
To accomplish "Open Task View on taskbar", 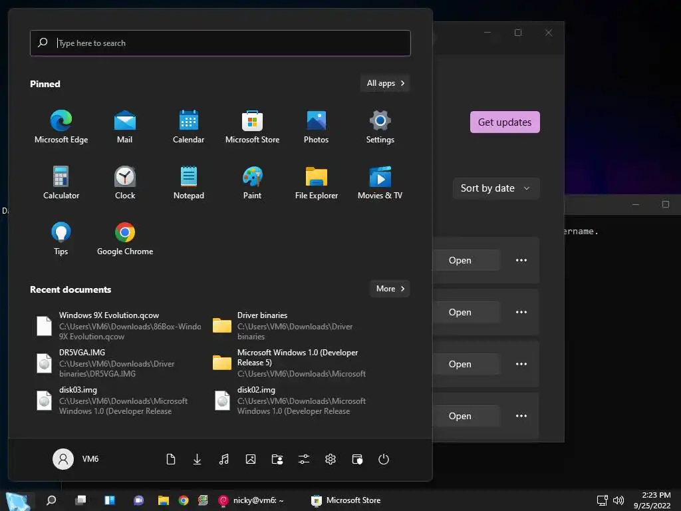I will tap(80, 500).
